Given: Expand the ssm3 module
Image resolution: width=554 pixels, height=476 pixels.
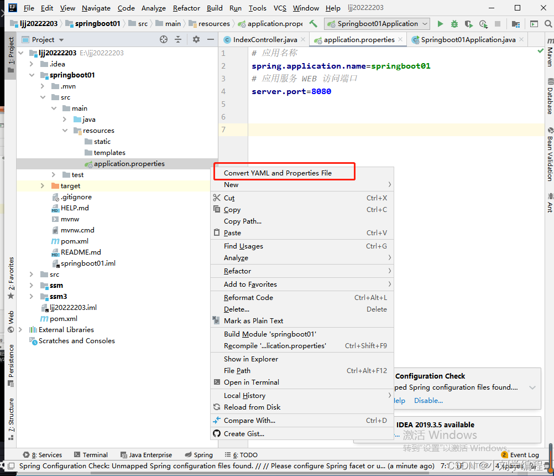Looking at the screenshot, I should coord(32,296).
